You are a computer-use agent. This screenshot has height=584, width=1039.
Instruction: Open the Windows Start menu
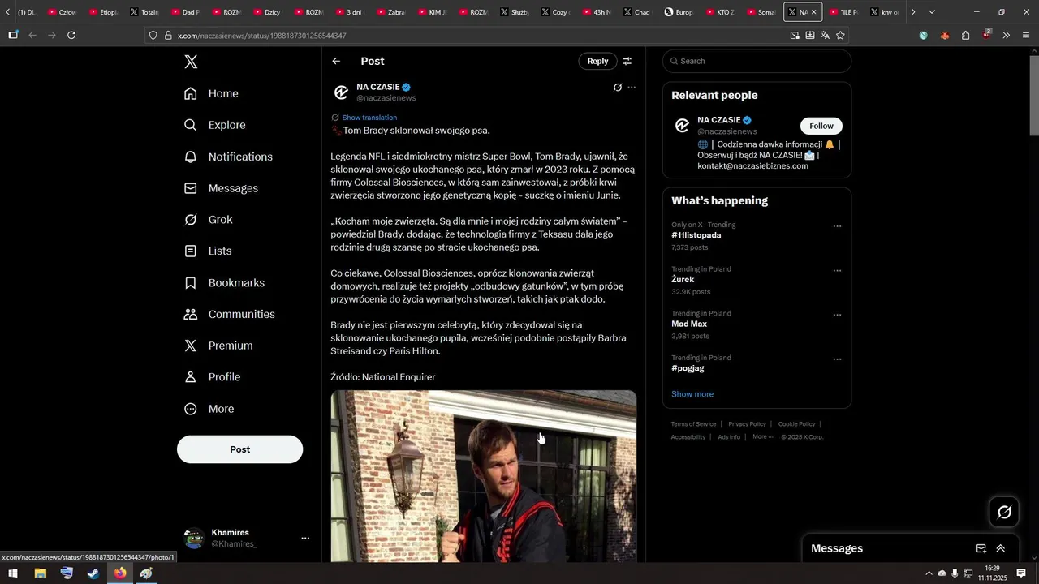tap(13, 573)
